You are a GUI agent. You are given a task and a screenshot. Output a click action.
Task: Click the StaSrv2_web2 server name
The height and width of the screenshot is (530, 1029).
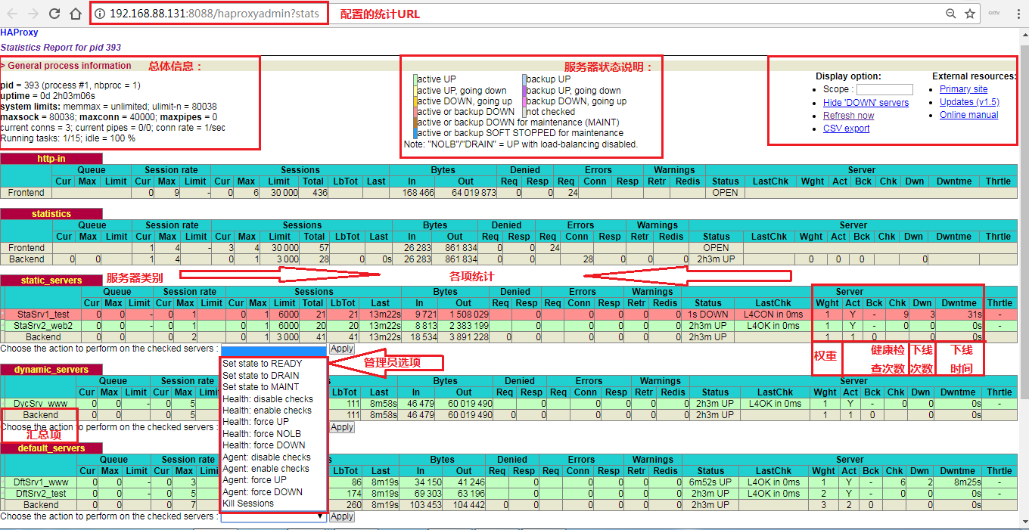(x=42, y=326)
